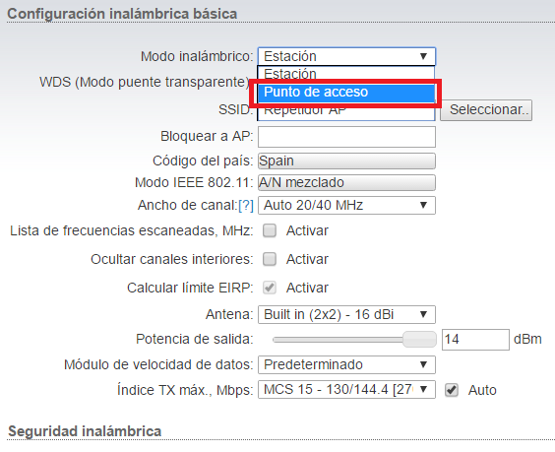Toggle Ocultar canales interiores checkbox
This screenshot has width=555, height=452.
(x=270, y=259)
